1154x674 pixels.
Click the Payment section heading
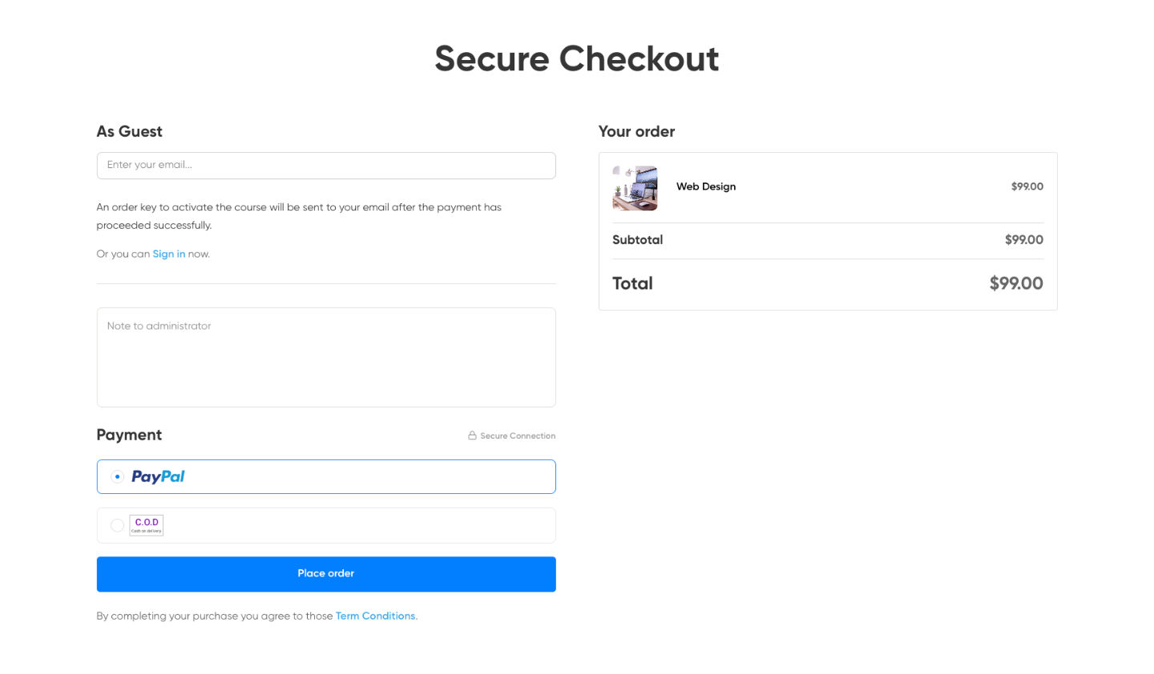coord(129,435)
